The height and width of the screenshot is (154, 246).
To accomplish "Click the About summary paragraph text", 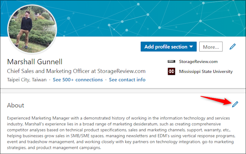I will tap(121, 133).
